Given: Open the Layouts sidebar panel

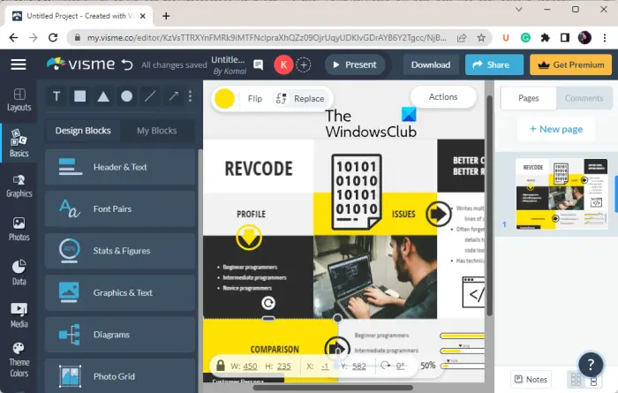Looking at the screenshot, I should pos(19,100).
